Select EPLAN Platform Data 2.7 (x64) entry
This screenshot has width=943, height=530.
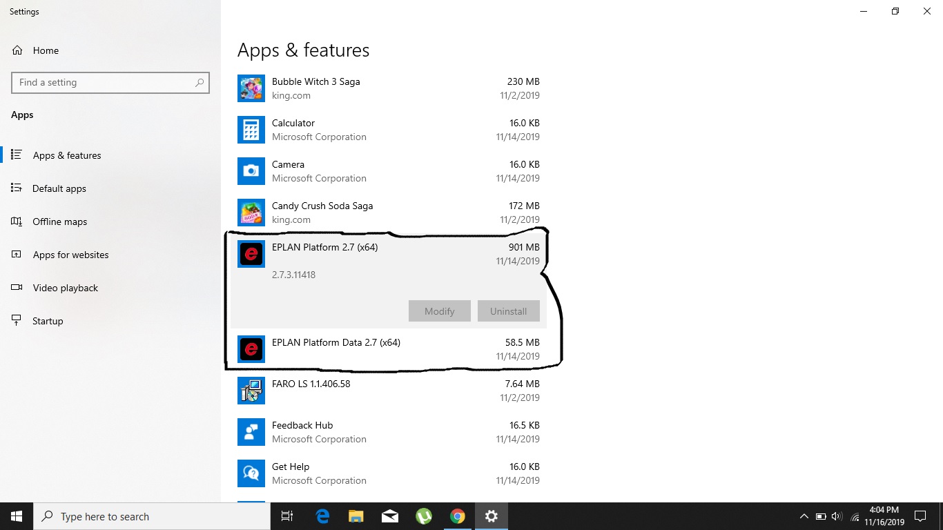[x=389, y=349]
